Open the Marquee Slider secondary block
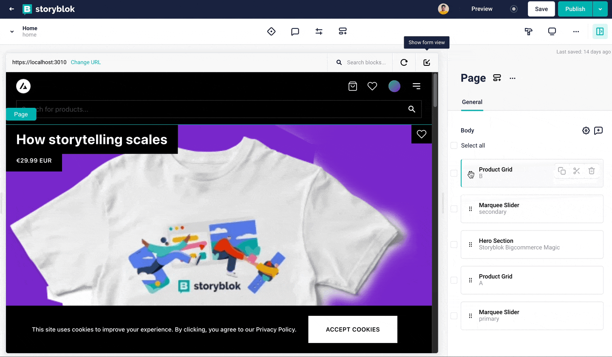This screenshot has height=357, width=612. coord(532,209)
